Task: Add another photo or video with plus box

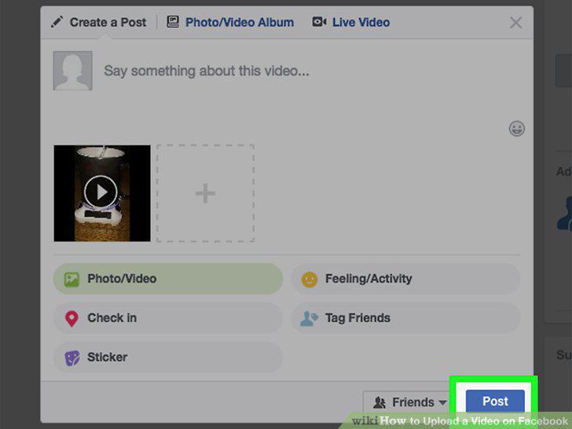Action: [x=205, y=193]
